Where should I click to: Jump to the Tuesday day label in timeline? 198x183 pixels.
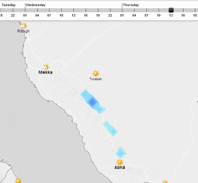pyautogui.click(x=9, y=5)
